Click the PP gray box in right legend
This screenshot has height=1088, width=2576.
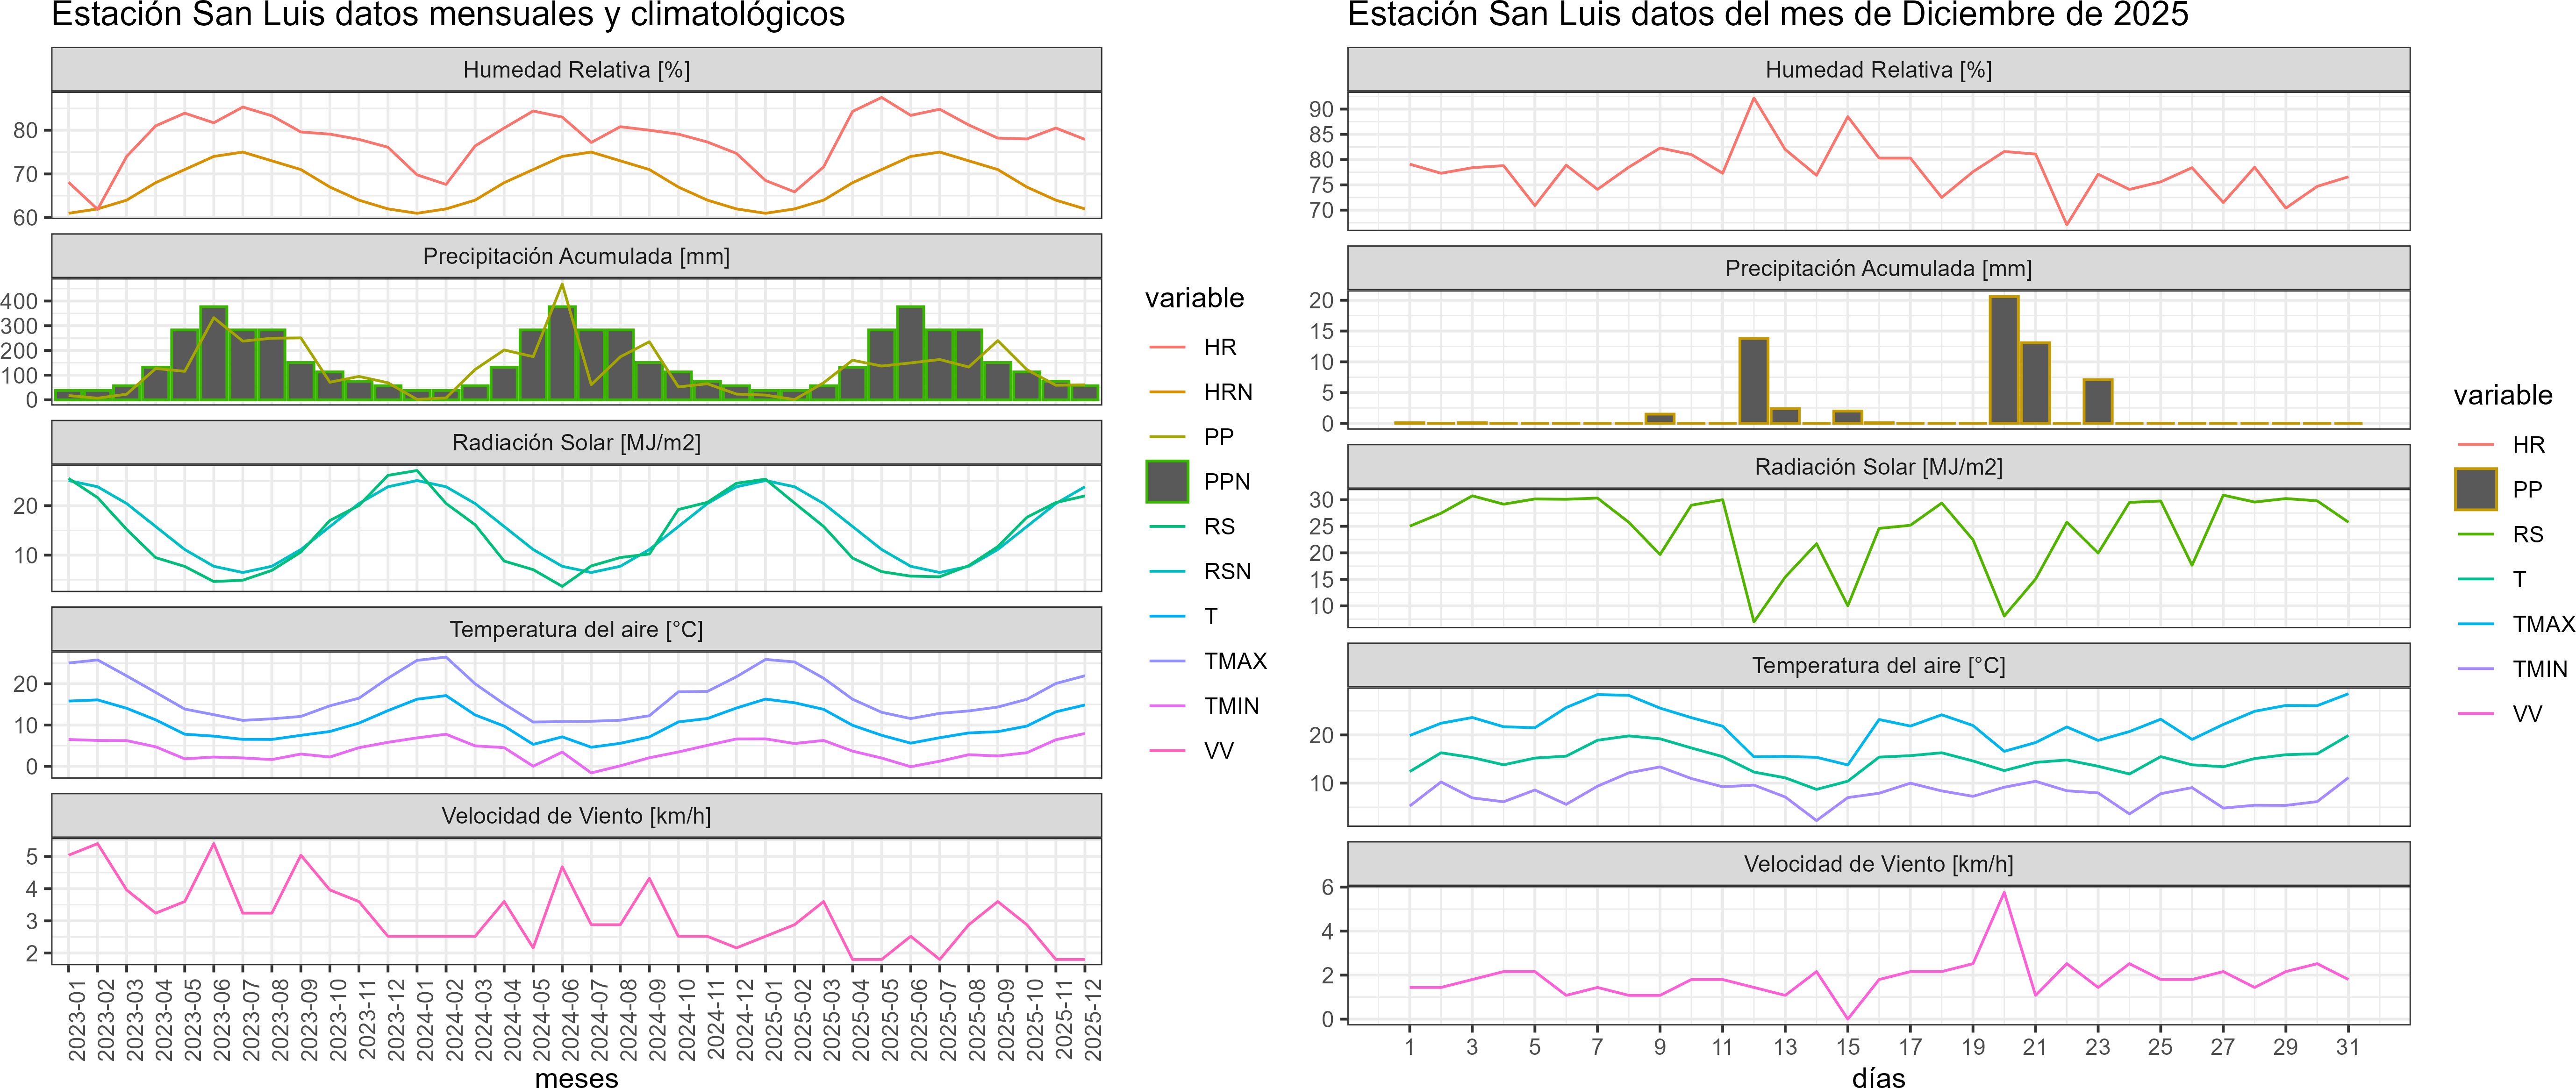pos(2475,489)
